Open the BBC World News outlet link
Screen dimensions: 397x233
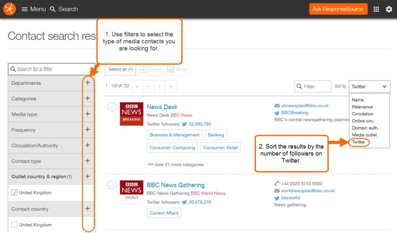tap(208, 193)
